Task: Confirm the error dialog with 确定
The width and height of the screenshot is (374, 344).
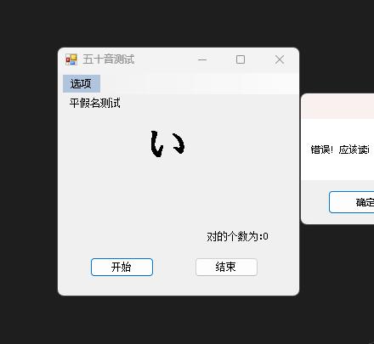Action: point(352,202)
